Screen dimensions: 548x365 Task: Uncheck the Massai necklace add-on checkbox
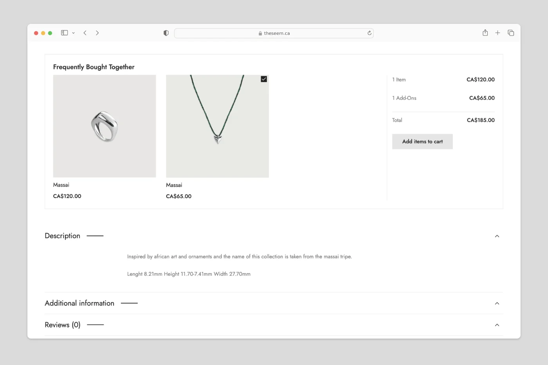264,79
